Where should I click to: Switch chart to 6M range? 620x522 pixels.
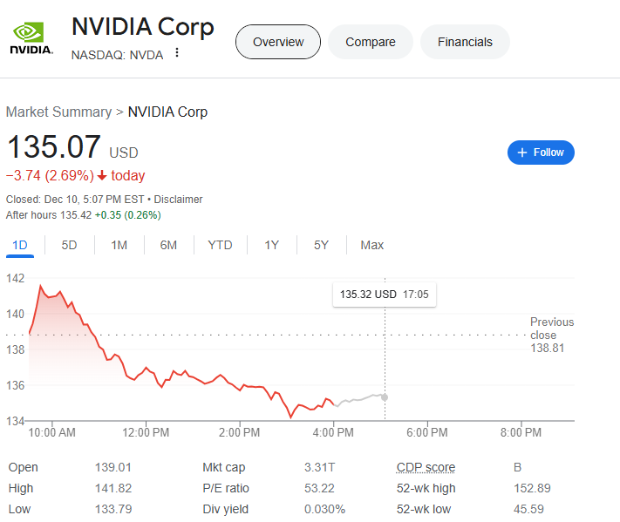168,245
